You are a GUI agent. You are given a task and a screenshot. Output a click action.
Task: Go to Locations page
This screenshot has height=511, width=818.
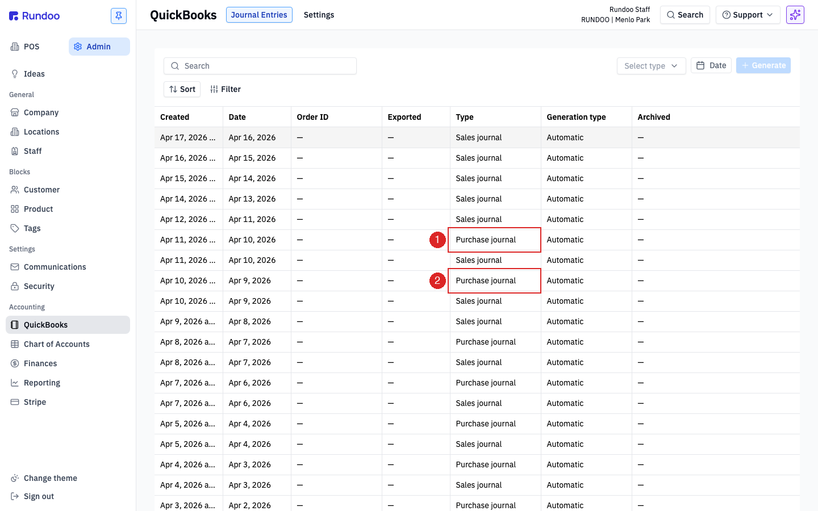[68, 132]
